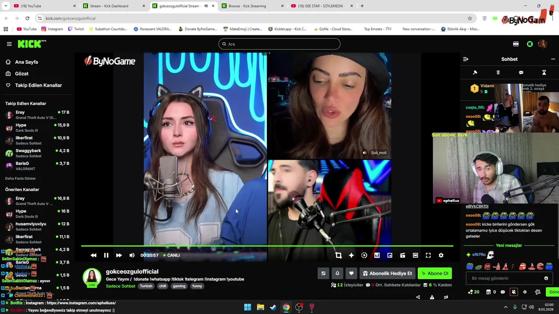Report the stream with warning icon
The width and height of the screenshot is (559, 314).
pos(432,297)
